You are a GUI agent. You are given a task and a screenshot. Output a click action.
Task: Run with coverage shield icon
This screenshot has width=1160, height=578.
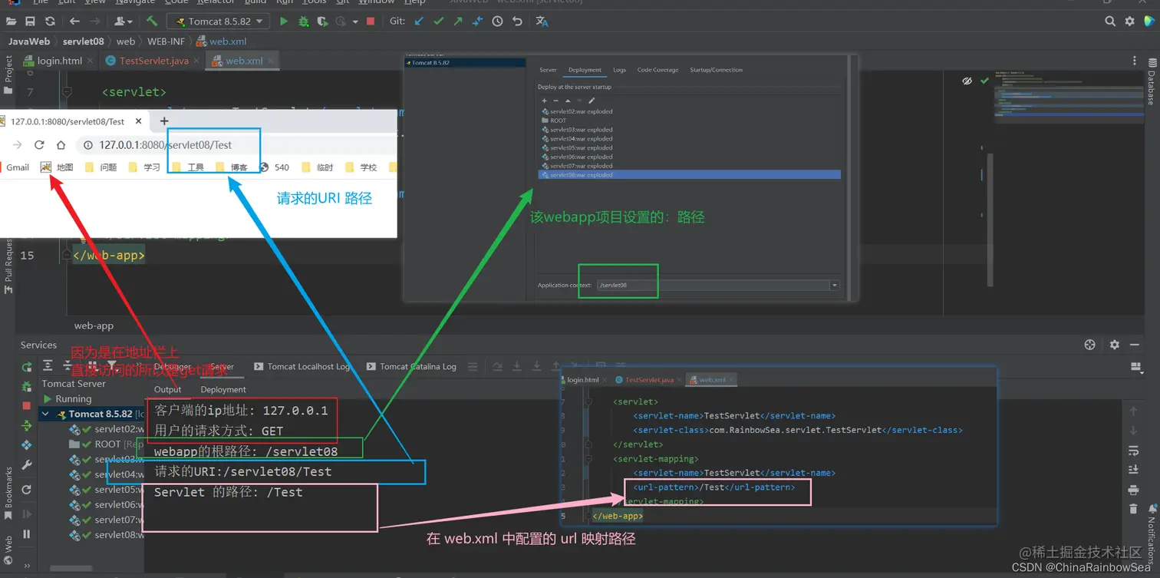[x=323, y=21]
